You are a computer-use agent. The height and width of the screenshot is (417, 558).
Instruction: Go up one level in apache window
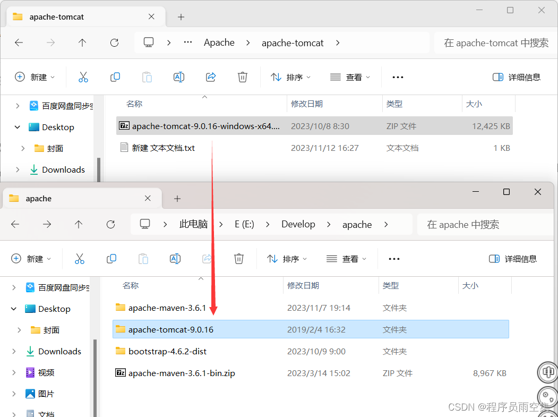(79, 224)
